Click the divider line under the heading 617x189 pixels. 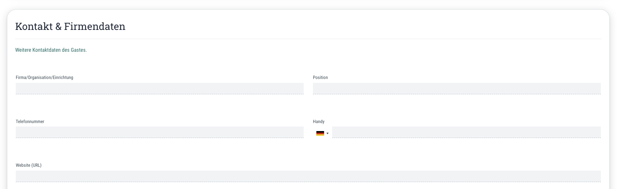(x=308, y=39)
